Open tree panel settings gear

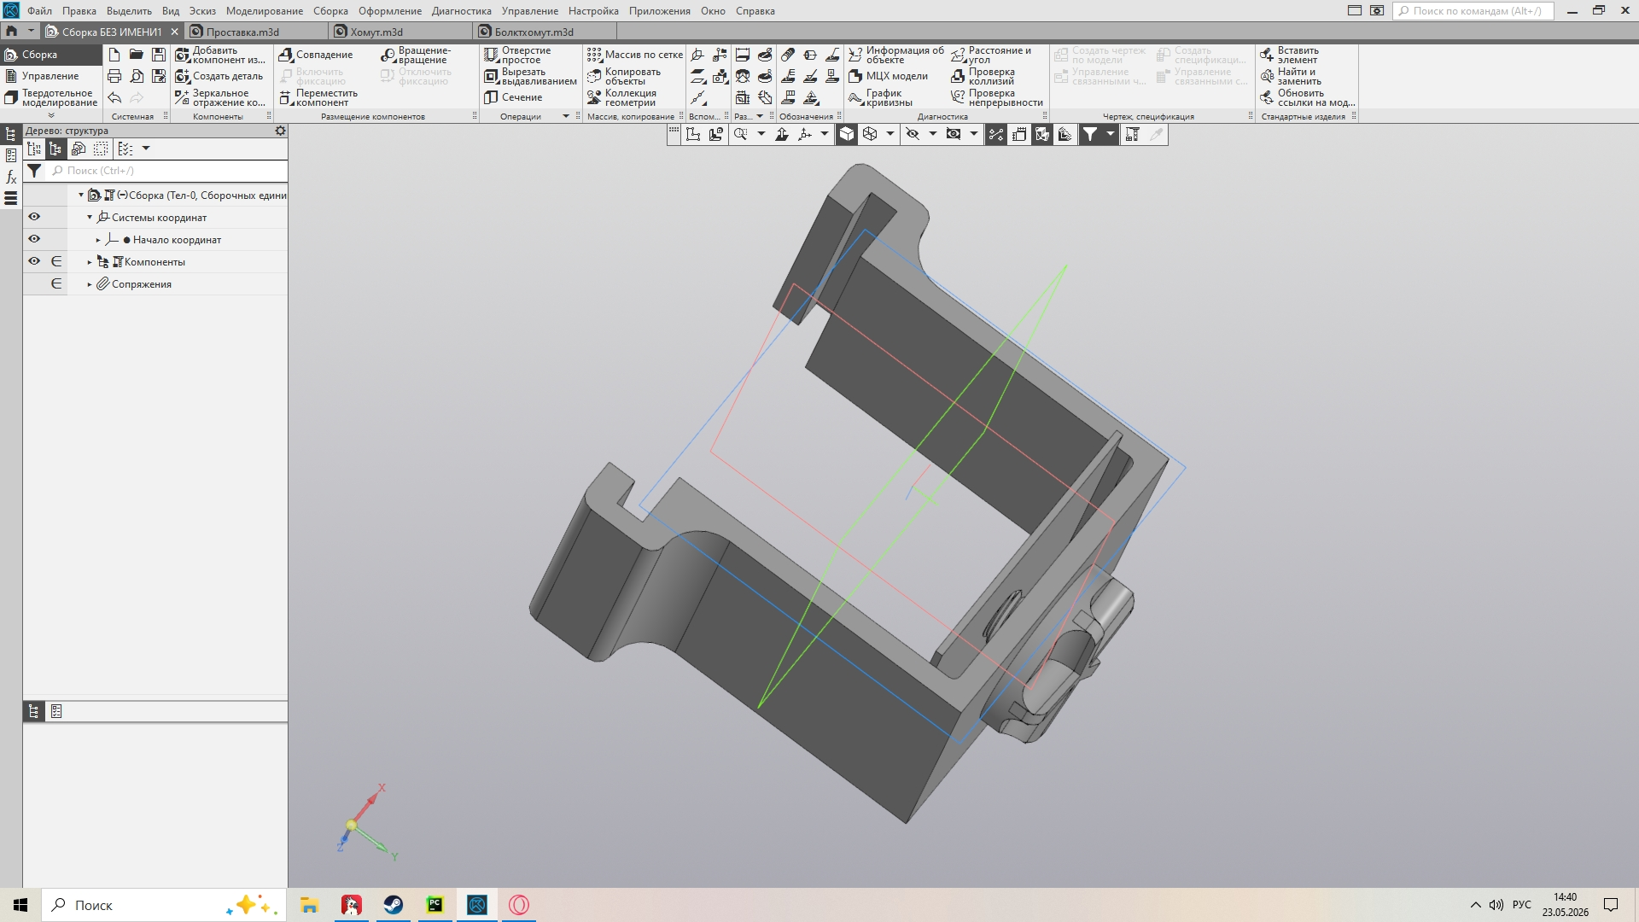pyautogui.click(x=280, y=131)
